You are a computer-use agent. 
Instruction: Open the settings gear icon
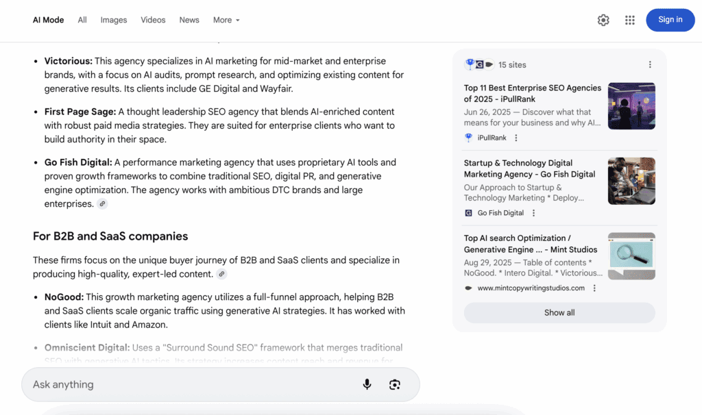click(x=603, y=21)
